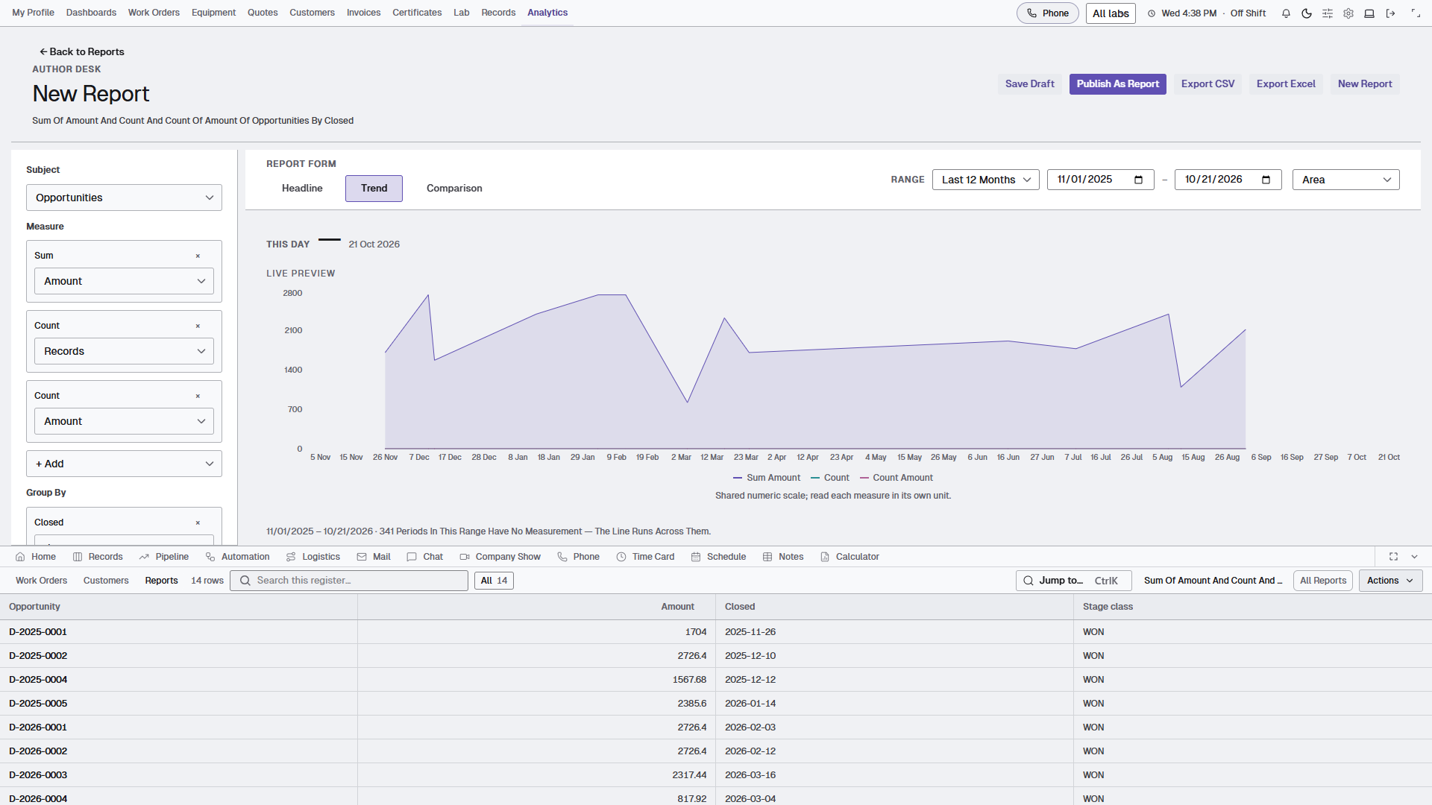Open the Chat panel
Screen dimensions: 1432x805
[x=425, y=557]
